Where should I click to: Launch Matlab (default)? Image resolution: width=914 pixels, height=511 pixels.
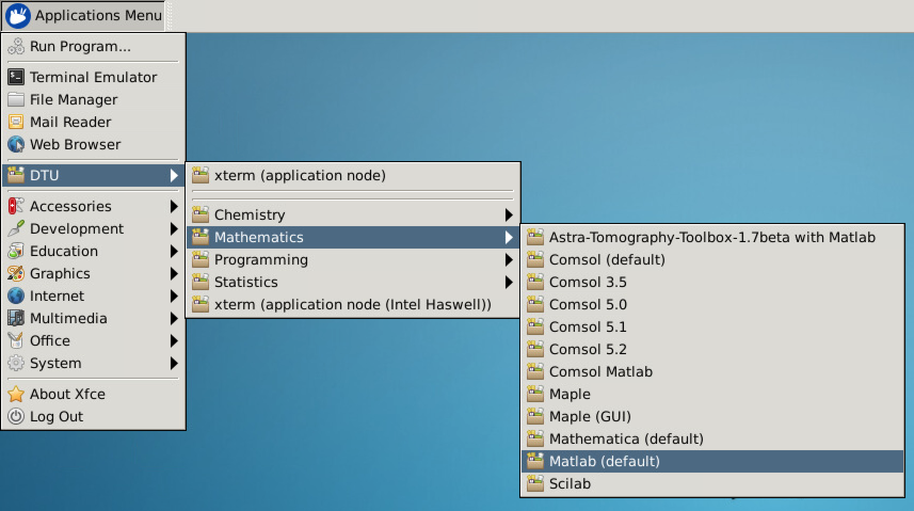pyautogui.click(x=712, y=461)
